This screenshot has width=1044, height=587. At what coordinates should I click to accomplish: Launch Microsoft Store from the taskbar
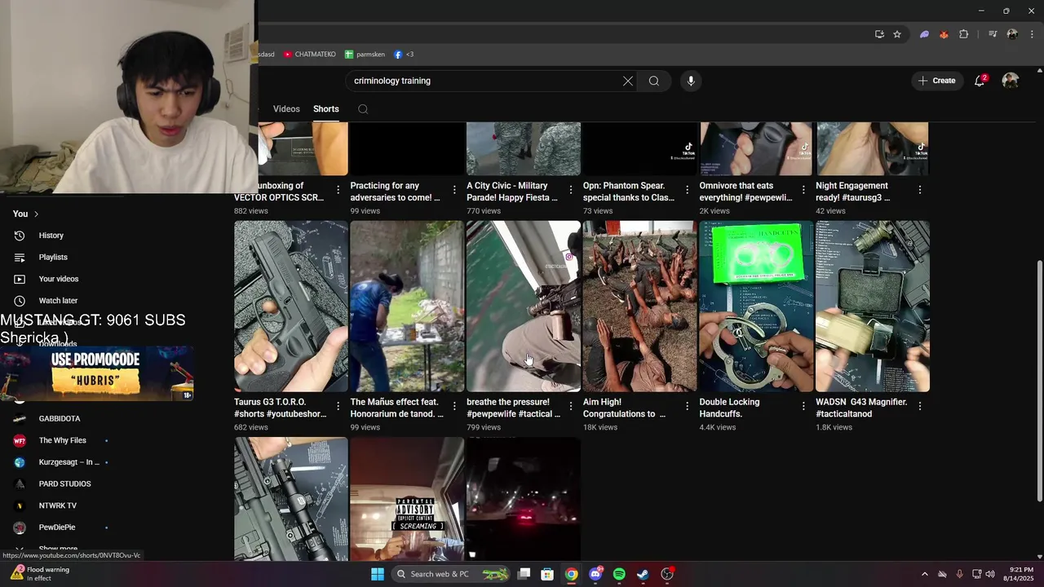coord(548,574)
